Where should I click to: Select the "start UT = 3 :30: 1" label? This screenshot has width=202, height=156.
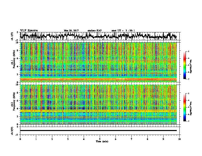point(123,31)
